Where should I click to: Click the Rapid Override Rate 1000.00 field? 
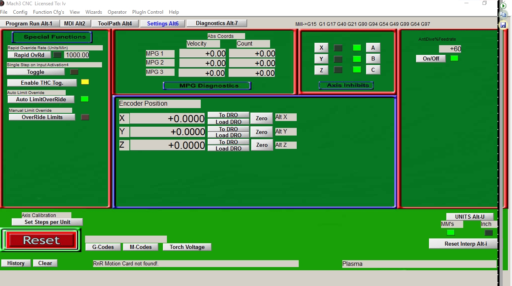pos(77,55)
